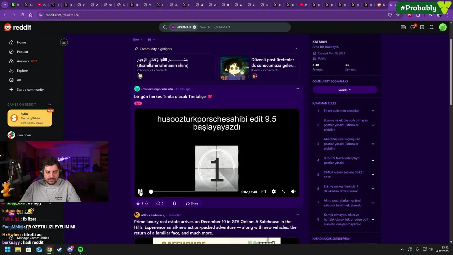Collapse the Community highlights section

click(x=297, y=49)
